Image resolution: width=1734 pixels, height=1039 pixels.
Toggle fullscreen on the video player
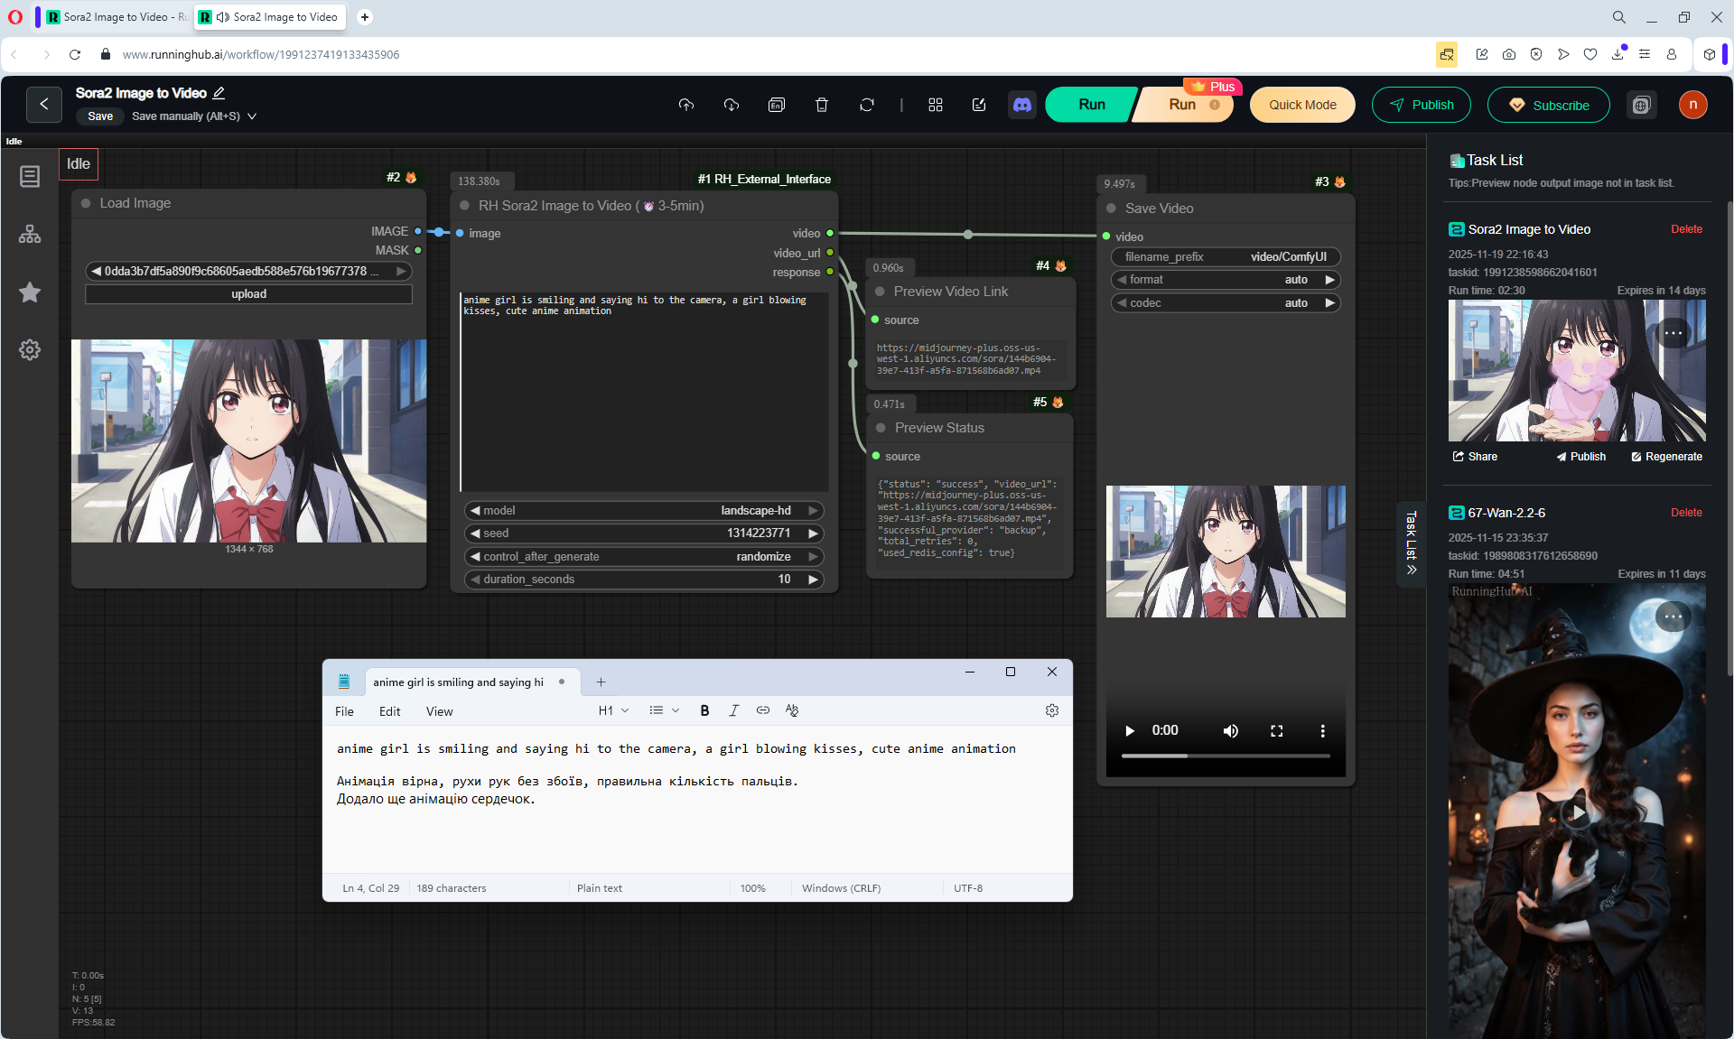tap(1276, 730)
